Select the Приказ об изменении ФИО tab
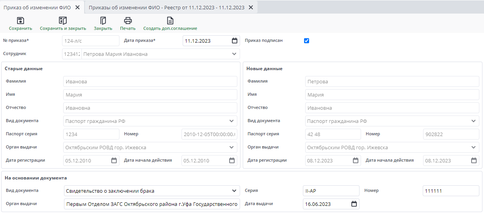 [x=37, y=7]
